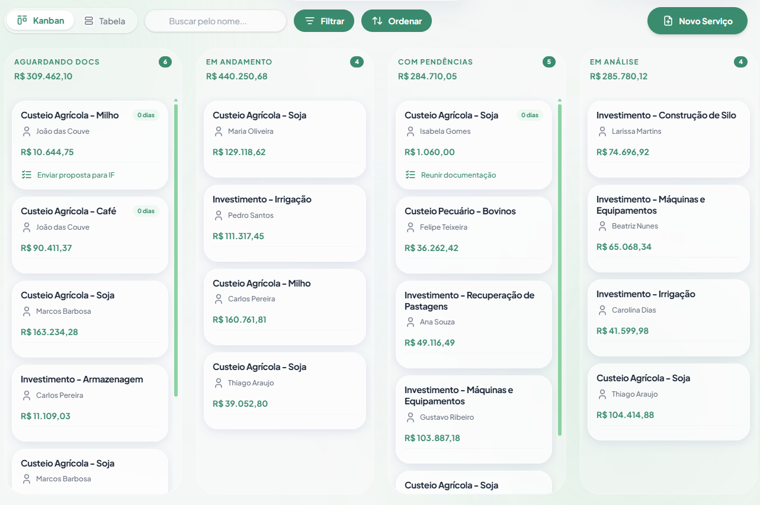Select the Aguardando Docs column header
Screen dimensions: 760x505
[57, 62]
